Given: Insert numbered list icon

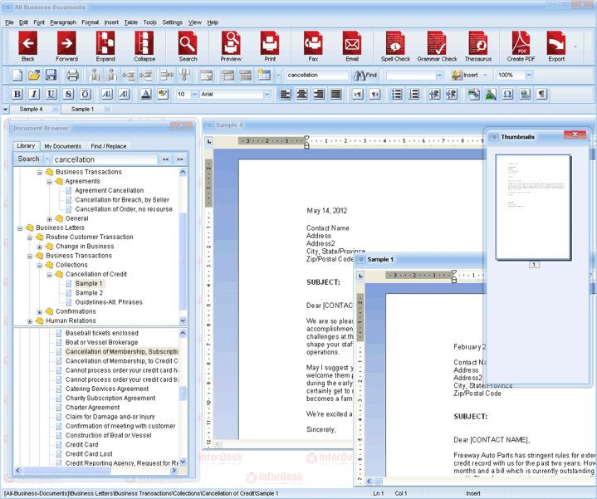Looking at the screenshot, I should 413,94.
